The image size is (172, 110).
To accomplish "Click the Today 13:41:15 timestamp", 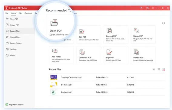I will point(102,85).
